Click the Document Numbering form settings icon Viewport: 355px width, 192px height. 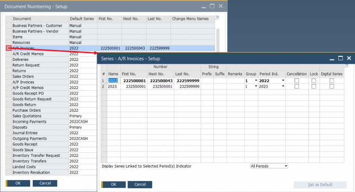[217, 18]
